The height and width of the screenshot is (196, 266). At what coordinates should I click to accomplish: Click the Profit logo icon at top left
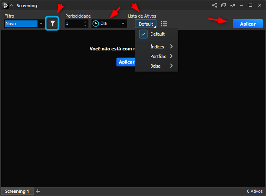[5, 6]
